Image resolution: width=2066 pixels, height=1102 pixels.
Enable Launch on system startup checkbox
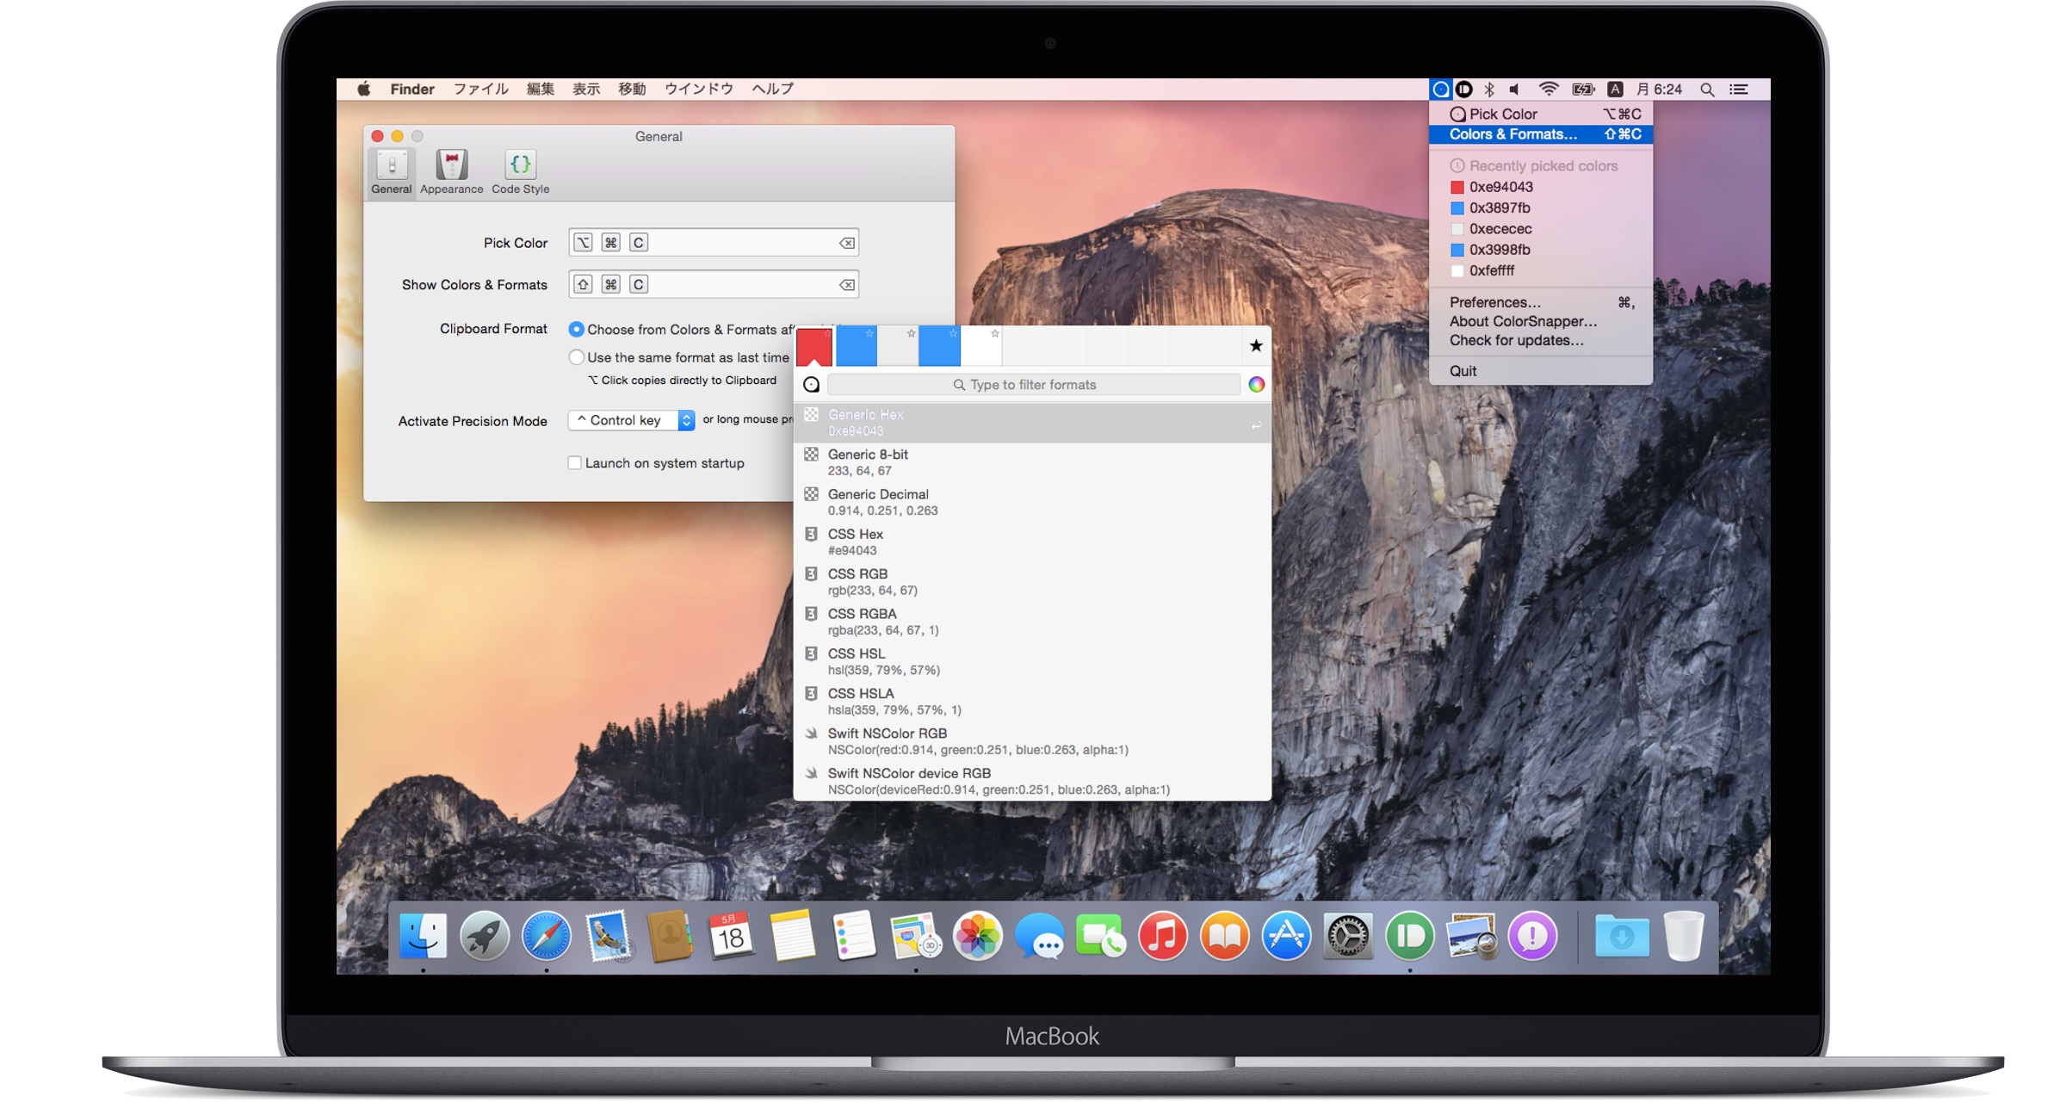click(x=575, y=463)
